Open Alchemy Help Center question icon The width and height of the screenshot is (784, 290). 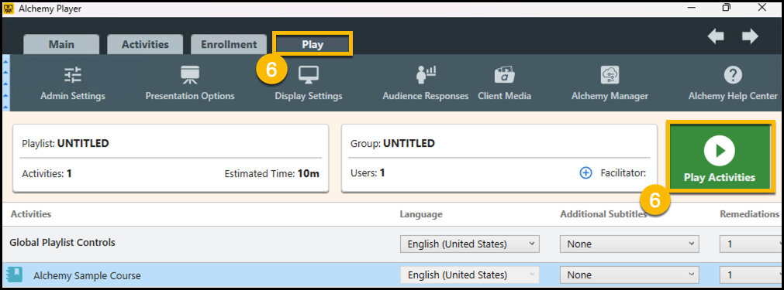(x=733, y=75)
